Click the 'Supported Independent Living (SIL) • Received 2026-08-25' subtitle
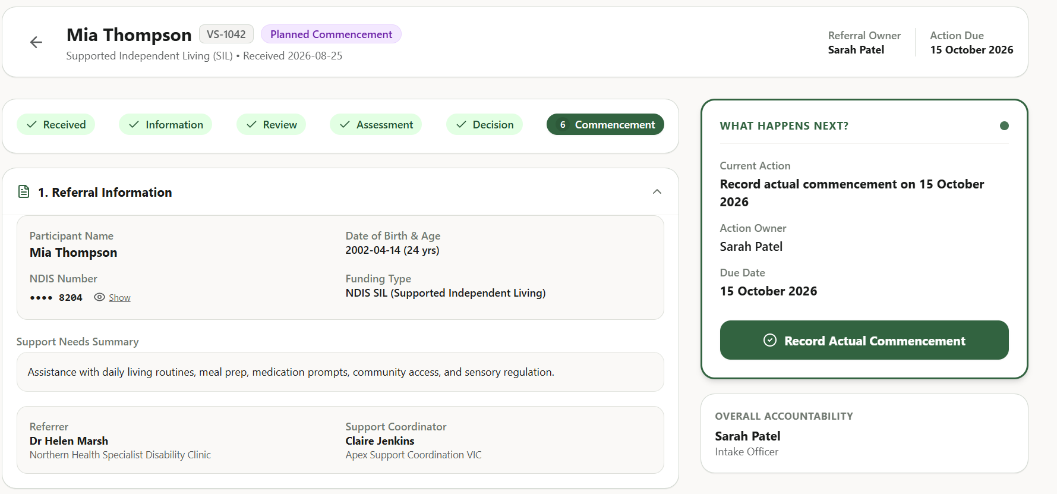Screen dimensions: 1057x494 (204, 56)
